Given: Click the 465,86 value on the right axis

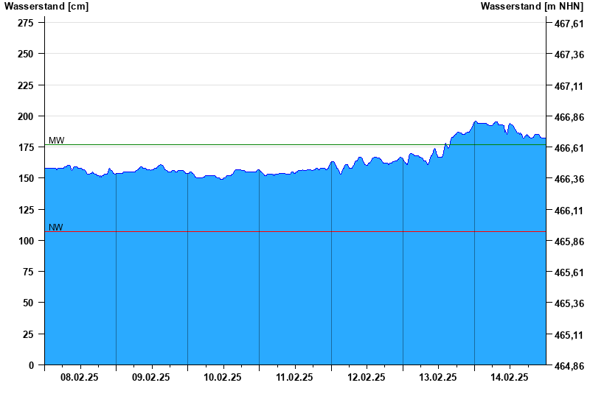Looking at the screenshot, I should tap(569, 242).
